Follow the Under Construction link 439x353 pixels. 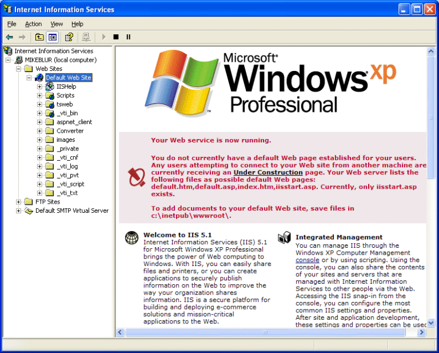(x=268, y=172)
